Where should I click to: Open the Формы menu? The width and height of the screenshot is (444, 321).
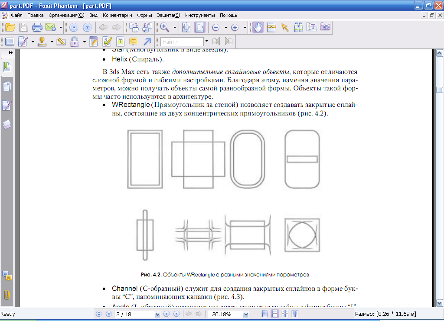(144, 15)
